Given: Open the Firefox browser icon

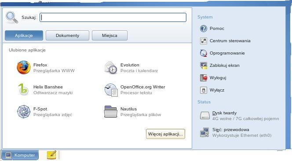Looking at the screenshot, I should tap(24, 67).
